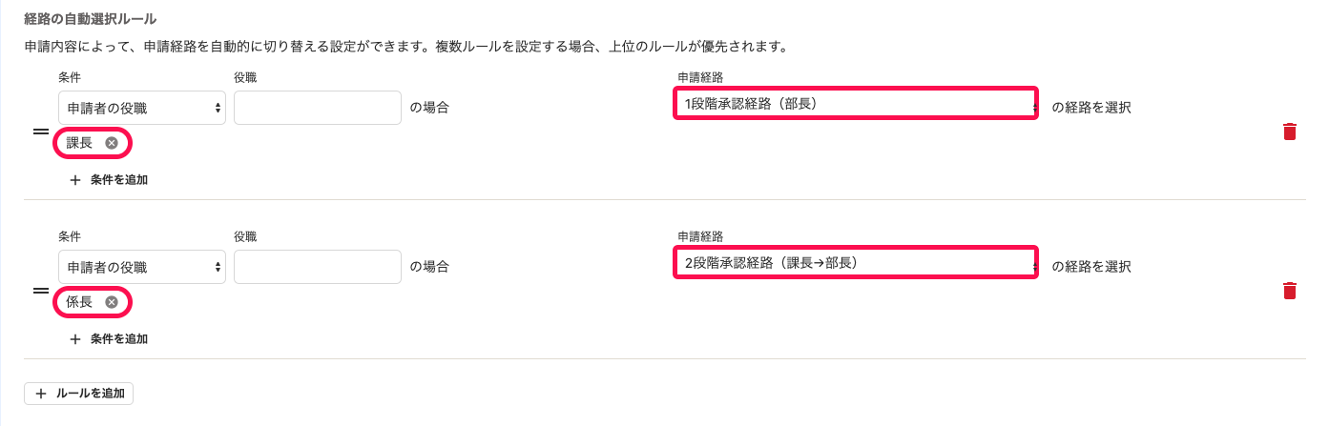Open the second rule's 申請者の役職 condition dropdown
The width and height of the screenshot is (1329, 426).
click(142, 267)
